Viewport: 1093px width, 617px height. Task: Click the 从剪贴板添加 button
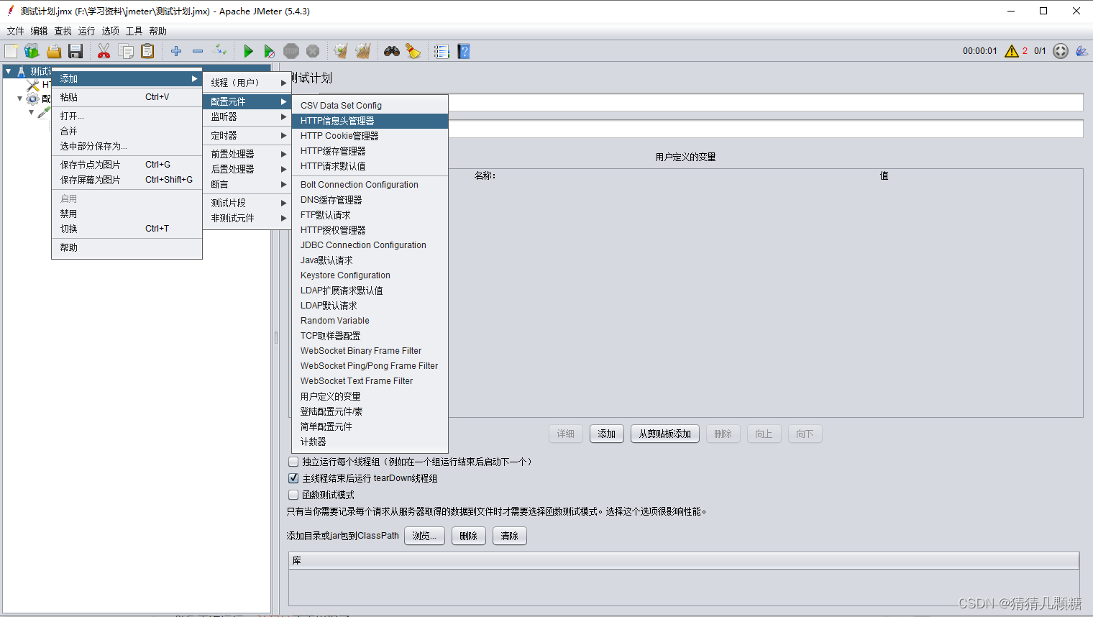[x=665, y=434]
